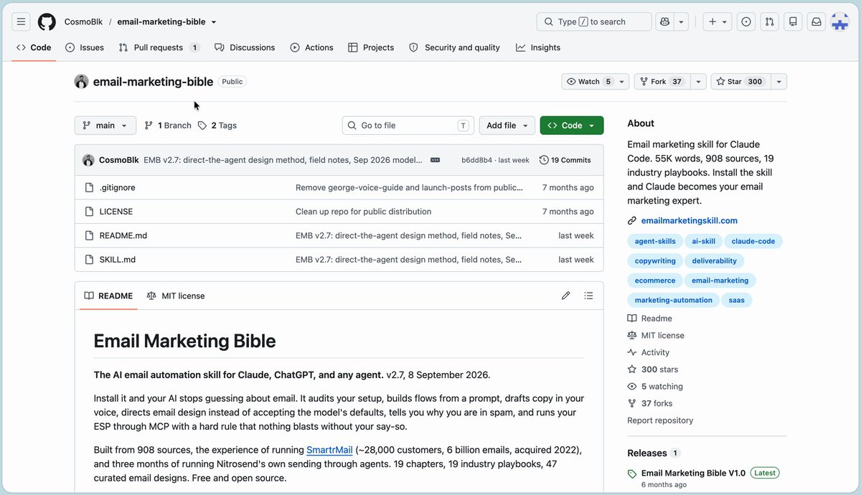Switch to the Actions tab
Screen dimensions: 861x495
tap(312, 47)
